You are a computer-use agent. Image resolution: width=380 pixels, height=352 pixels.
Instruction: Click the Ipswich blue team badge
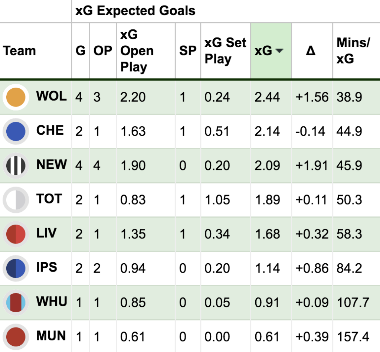pyautogui.click(x=16, y=268)
